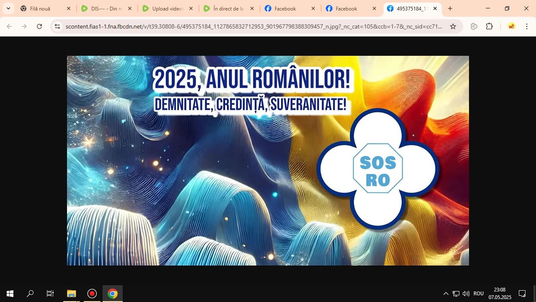Image resolution: width=536 pixels, height=302 pixels.
Task: Open Google Chrome from taskbar
Action: tap(113, 294)
